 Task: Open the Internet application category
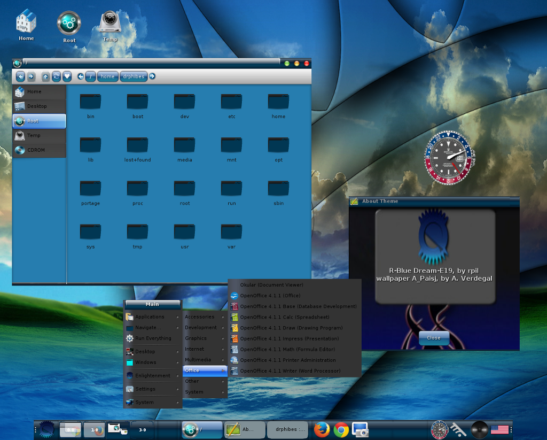[205, 349]
